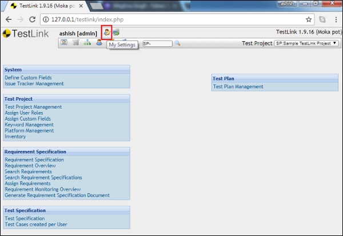
Task: Open Define Custom Fields link
Action: 29,77
